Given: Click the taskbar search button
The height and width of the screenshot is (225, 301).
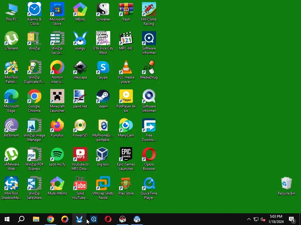Looking at the screenshot, I should pos(21,219).
